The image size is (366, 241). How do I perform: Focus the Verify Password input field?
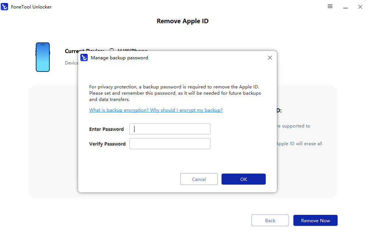[170, 144]
